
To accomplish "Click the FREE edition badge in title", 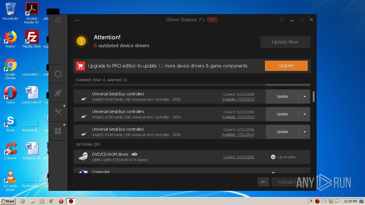I will click(212, 20).
